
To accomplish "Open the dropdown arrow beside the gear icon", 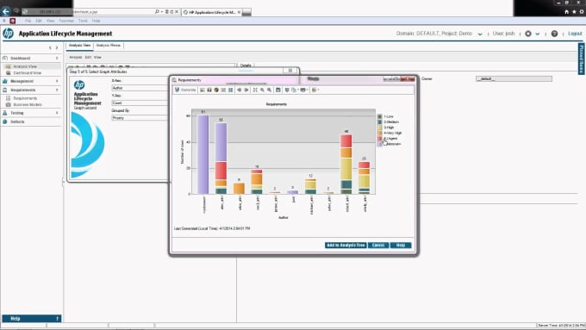I will pyautogui.click(x=538, y=34).
